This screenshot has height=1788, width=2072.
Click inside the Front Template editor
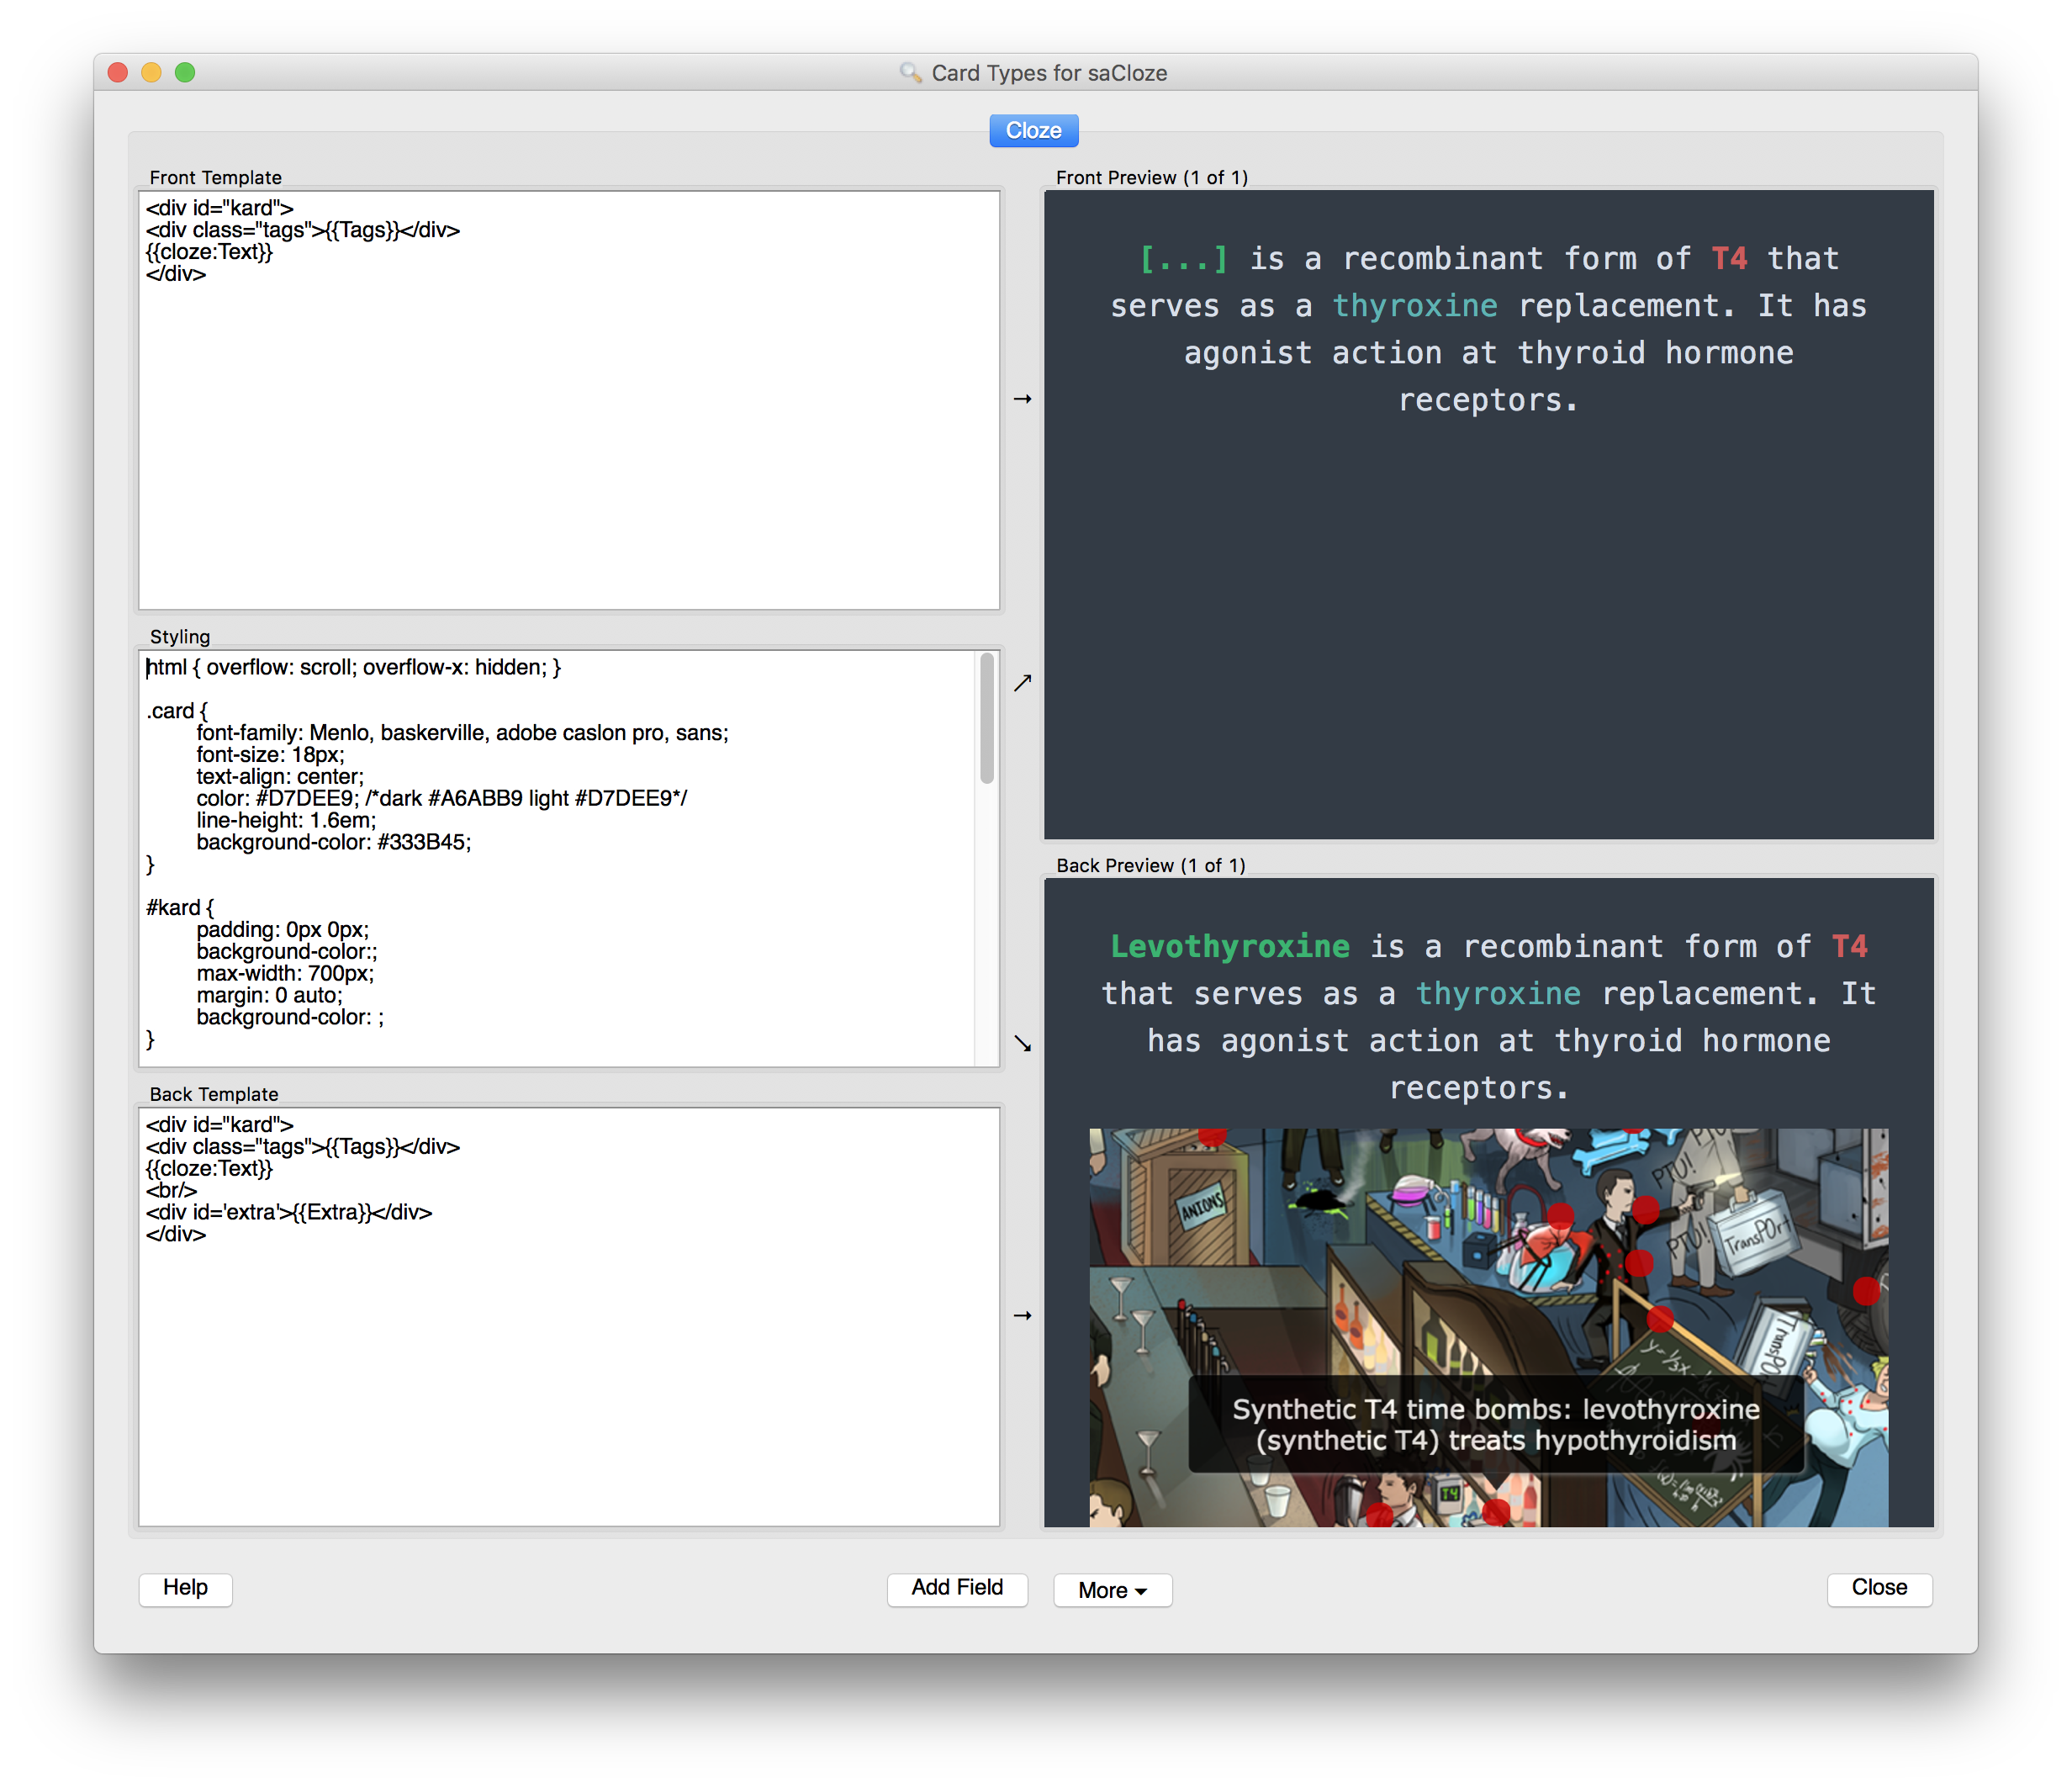pos(569,400)
